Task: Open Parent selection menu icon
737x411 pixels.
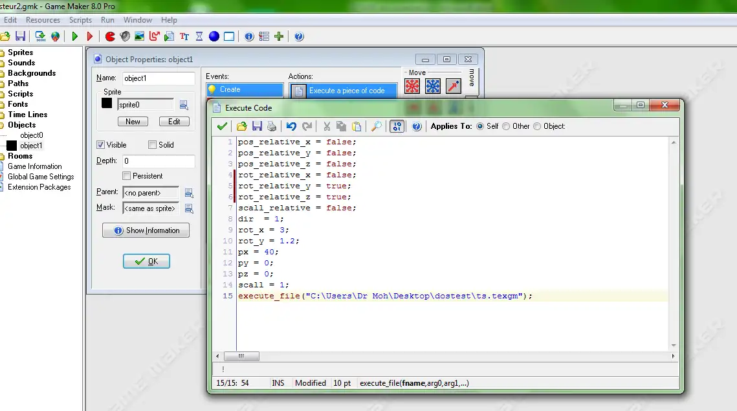Action: (x=189, y=193)
